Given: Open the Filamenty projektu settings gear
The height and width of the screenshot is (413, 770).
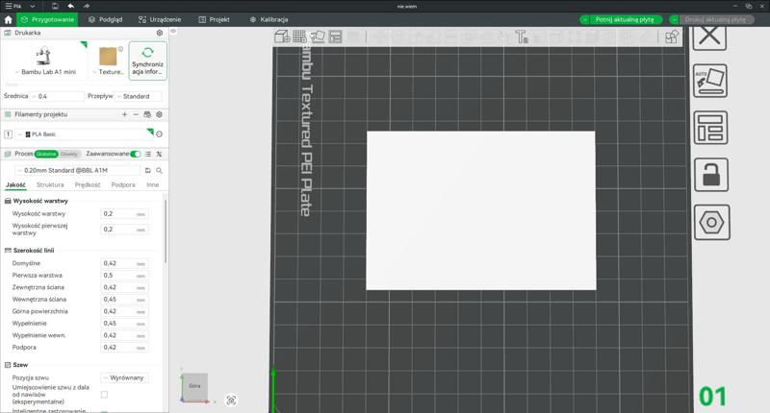Looking at the screenshot, I should (159, 114).
